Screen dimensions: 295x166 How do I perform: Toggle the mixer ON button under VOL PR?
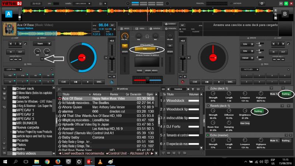(x=125, y=46)
